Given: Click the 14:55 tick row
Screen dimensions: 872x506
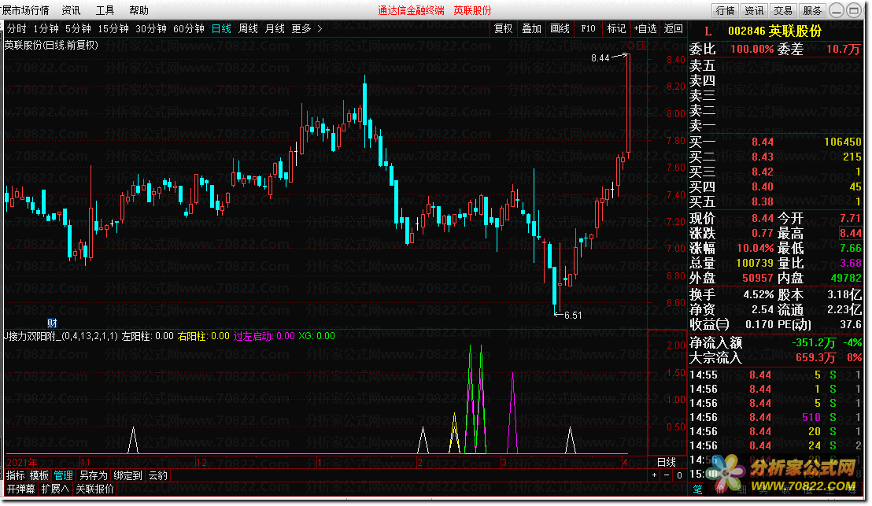Looking at the screenshot, I should [x=775, y=375].
